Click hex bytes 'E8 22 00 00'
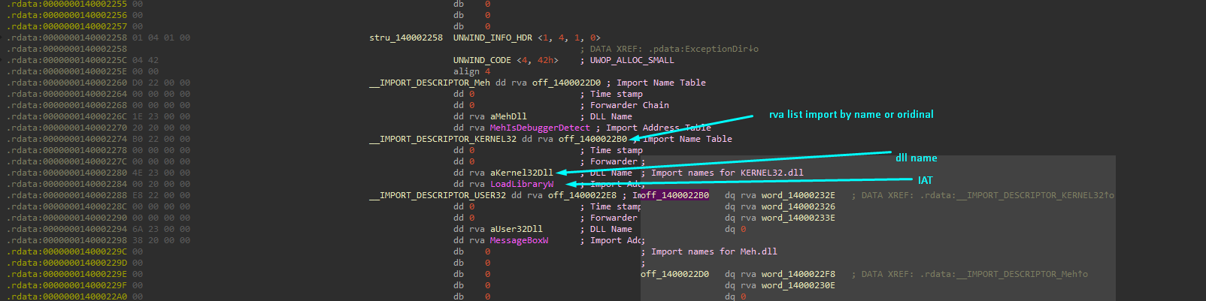Viewport: 1206px width, 301px height. pos(161,195)
